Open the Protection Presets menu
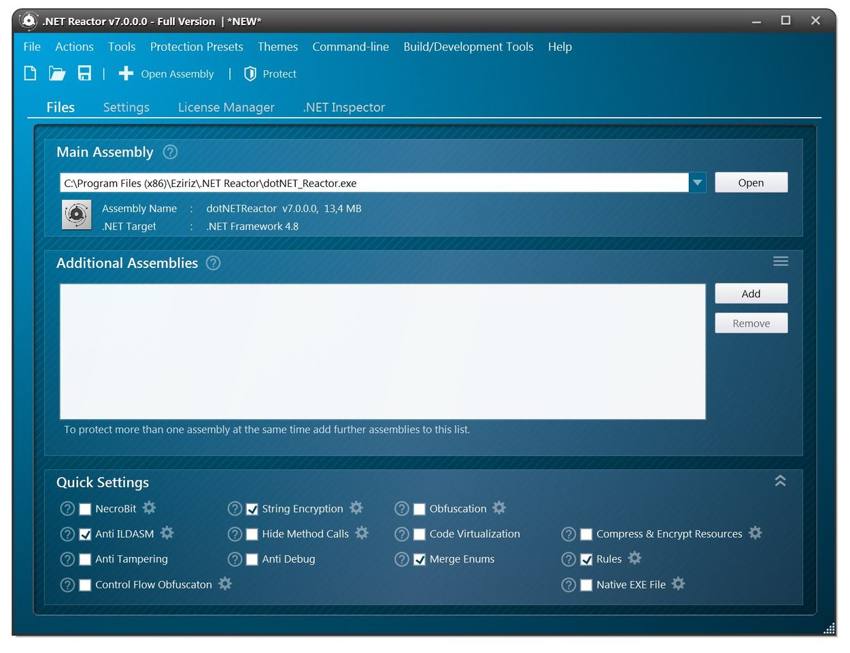The height and width of the screenshot is (653, 850). 197,46
